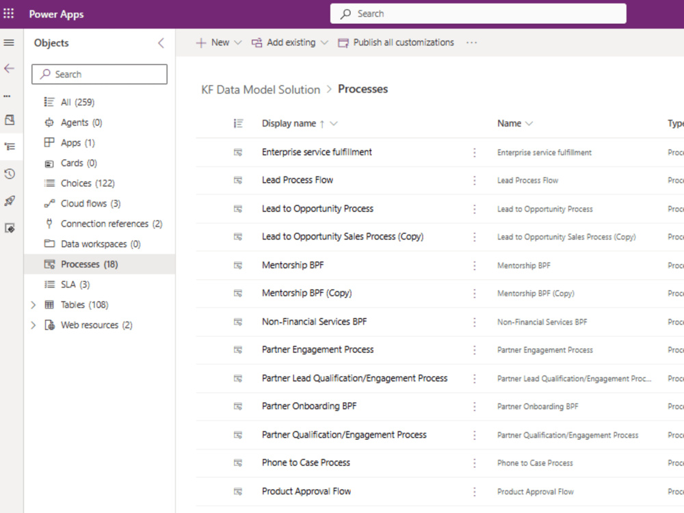
Task: Open the Overview icon in left rail
Action: [x=10, y=120]
